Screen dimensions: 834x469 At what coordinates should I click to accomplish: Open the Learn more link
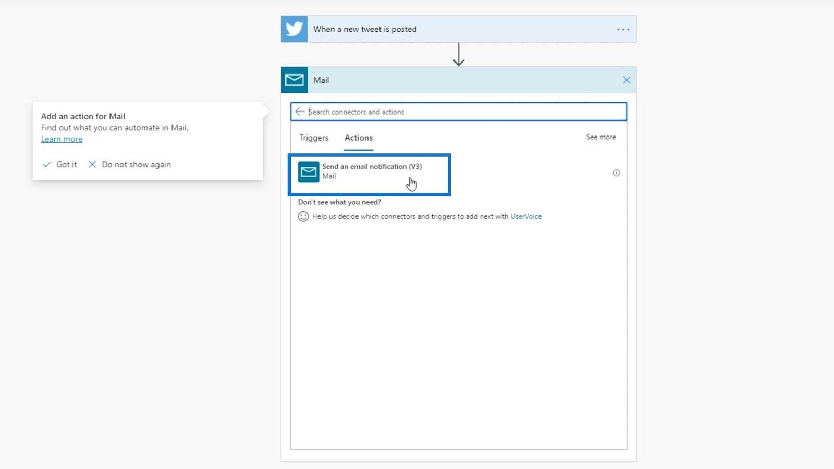tap(62, 139)
